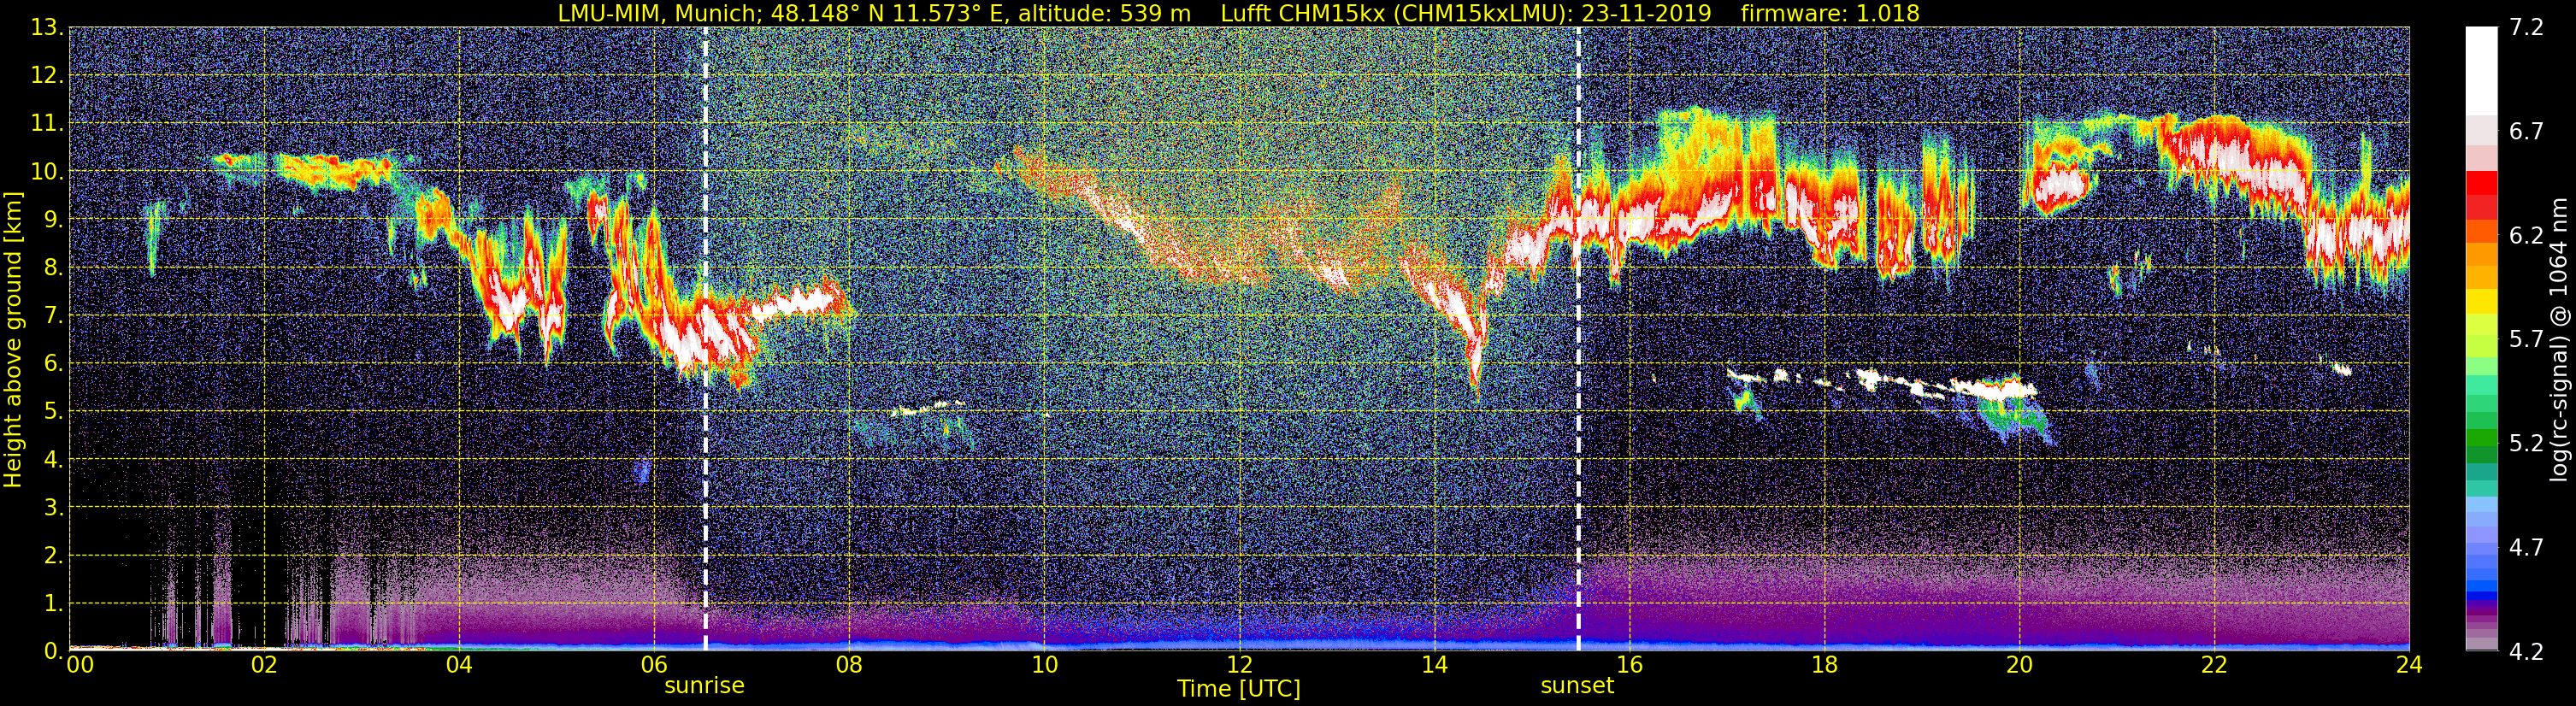2576x706 pixels.
Task: Click the time axis tick label 06
Action: point(654,665)
